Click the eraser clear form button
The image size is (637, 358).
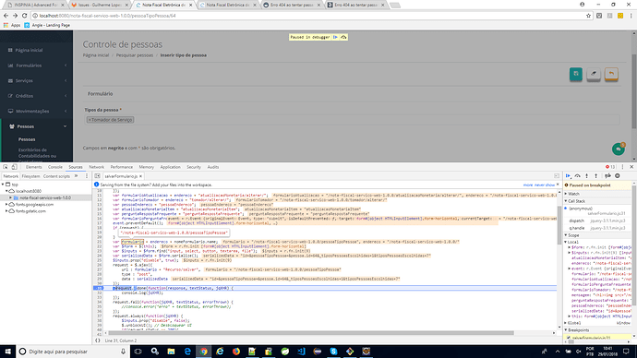pyautogui.click(x=594, y=74)
